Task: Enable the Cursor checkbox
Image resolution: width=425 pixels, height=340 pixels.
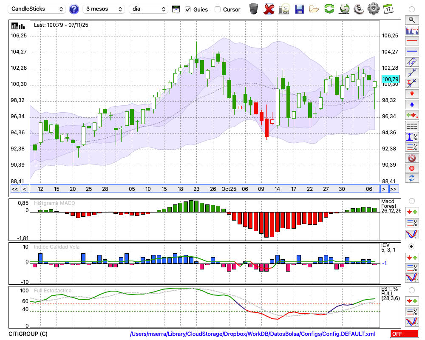Action: click(217, 9)
